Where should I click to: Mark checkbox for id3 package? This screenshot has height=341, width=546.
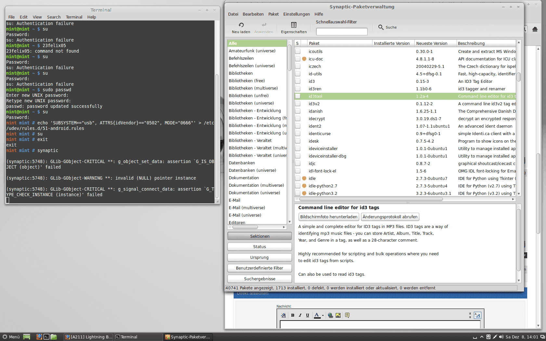click(298, 81)
